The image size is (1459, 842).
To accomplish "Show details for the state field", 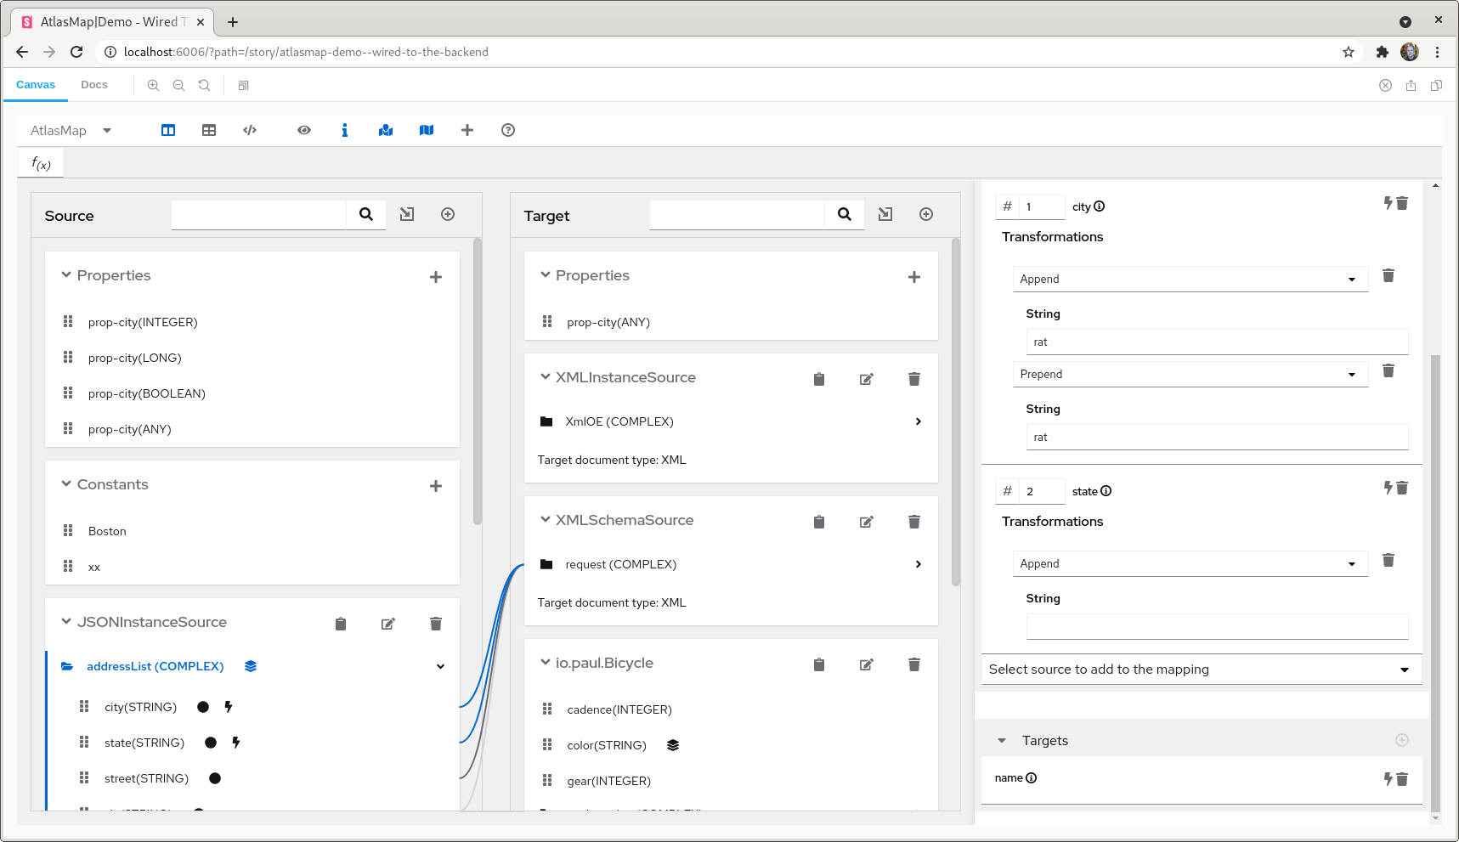I will pos(1106,490).
